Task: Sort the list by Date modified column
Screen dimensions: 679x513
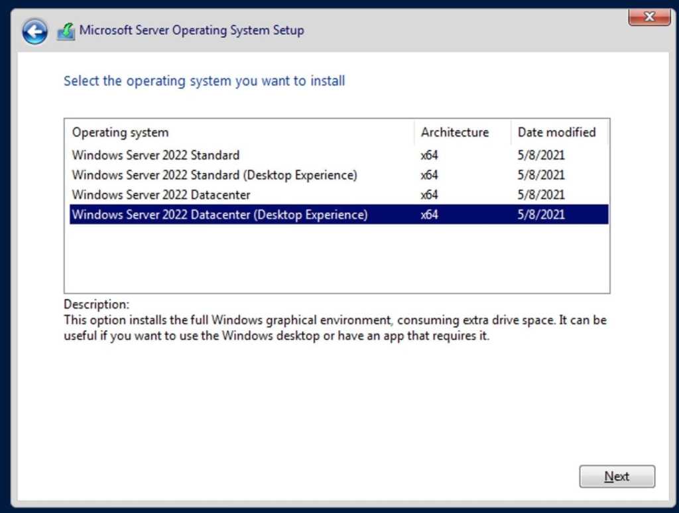Action: coord(557,132)
